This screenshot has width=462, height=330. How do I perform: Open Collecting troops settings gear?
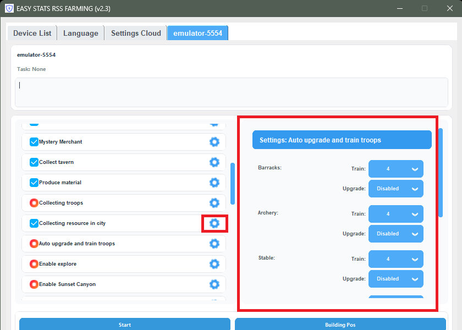coord(214,203)
